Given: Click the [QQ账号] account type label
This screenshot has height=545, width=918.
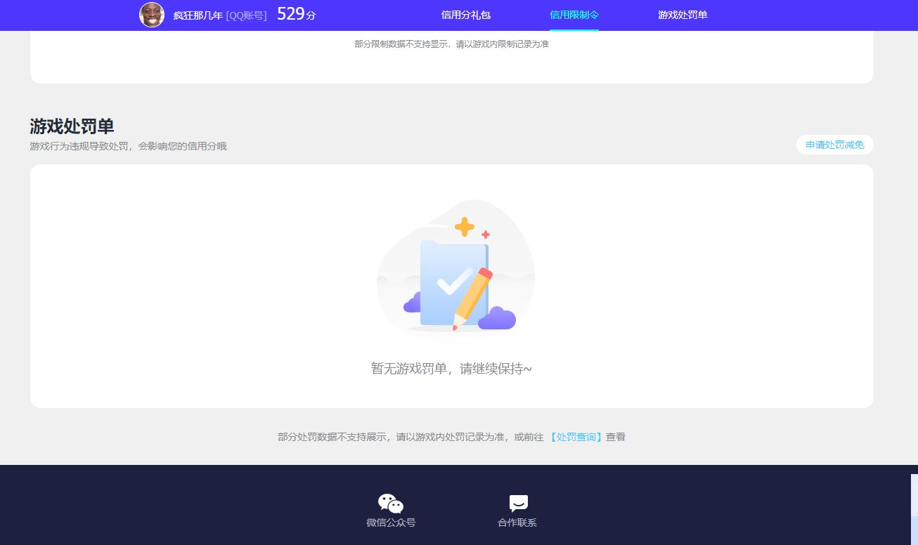Looking at the screenshot, I should tap(246, 15).
